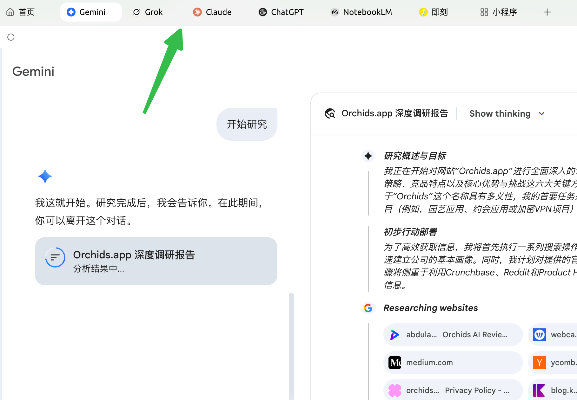Click the ChatGPT logo icon
This screenshot has height=400, width=577.
[x=263, y=12]
